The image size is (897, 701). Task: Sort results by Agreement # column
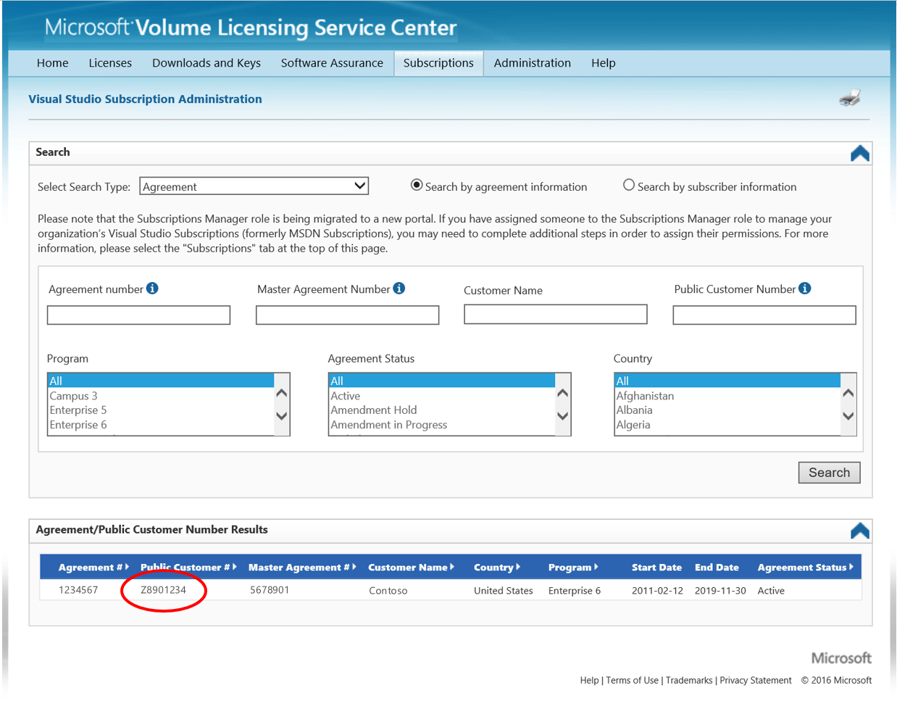coord(93,568)
